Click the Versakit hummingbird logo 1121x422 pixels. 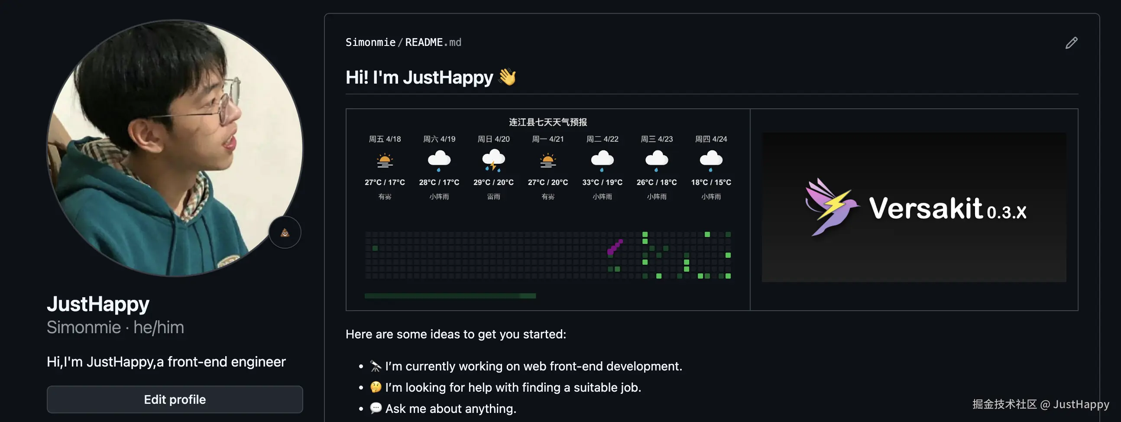[830, 207]
